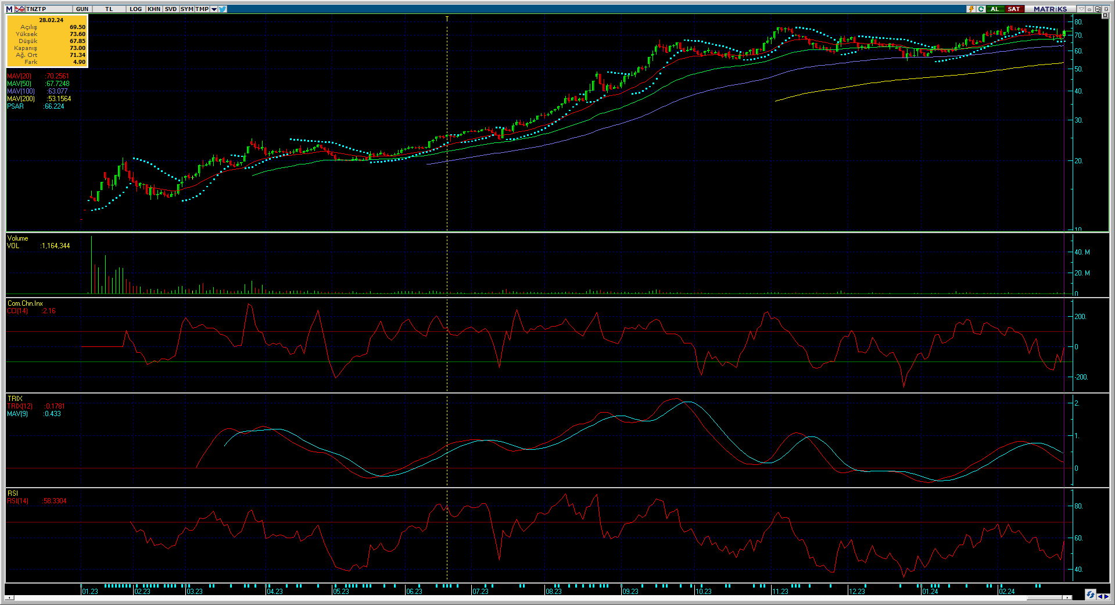Click the Yüksek value 73.60
The image size is (1115, 605).
78,34
